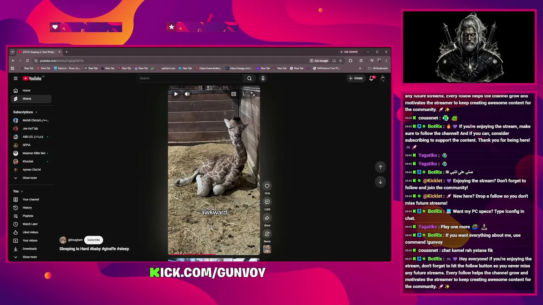Open comments on the Short
Screen dimensions: 543x305
click(x=267, y=202)
